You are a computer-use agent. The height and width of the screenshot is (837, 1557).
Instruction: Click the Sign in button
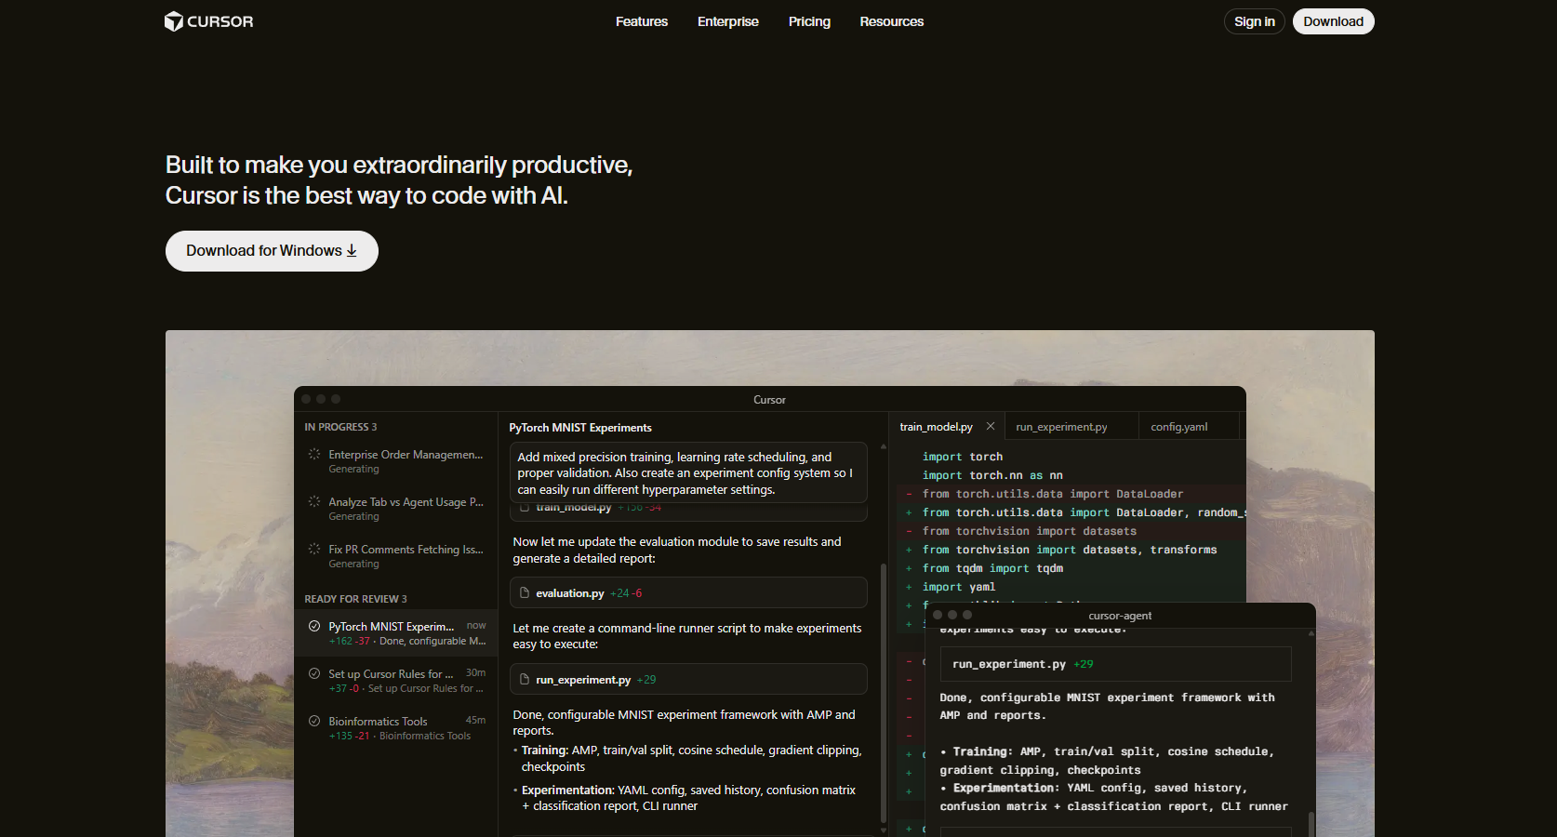click(1254, 20)
